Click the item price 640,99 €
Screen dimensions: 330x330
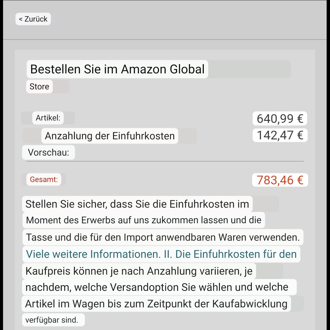click(280, 118)
